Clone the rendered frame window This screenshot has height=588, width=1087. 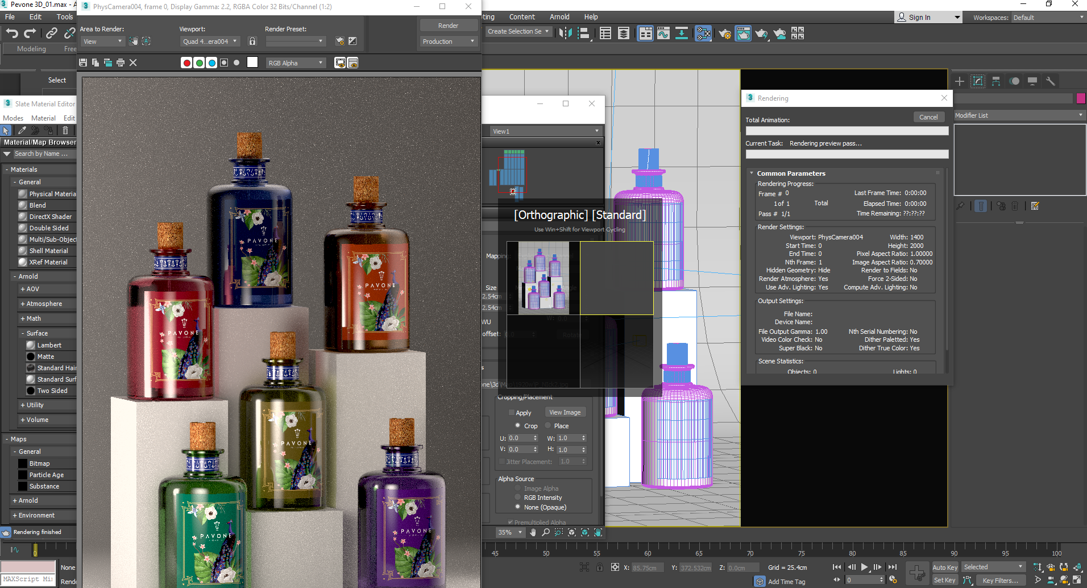[x=108, y=63]
